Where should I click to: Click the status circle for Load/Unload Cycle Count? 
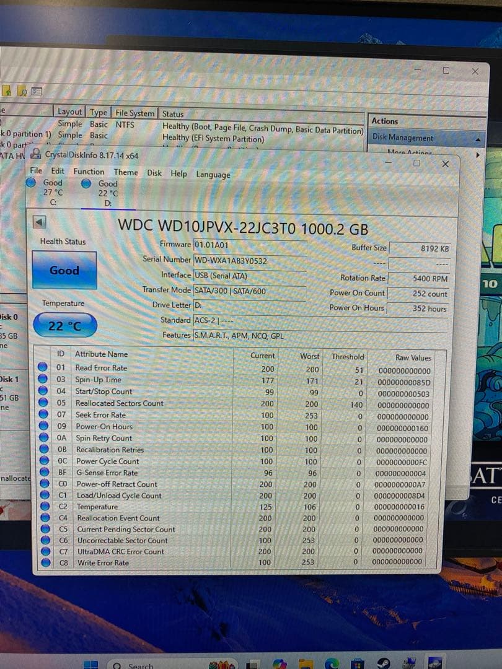(45, 494)
